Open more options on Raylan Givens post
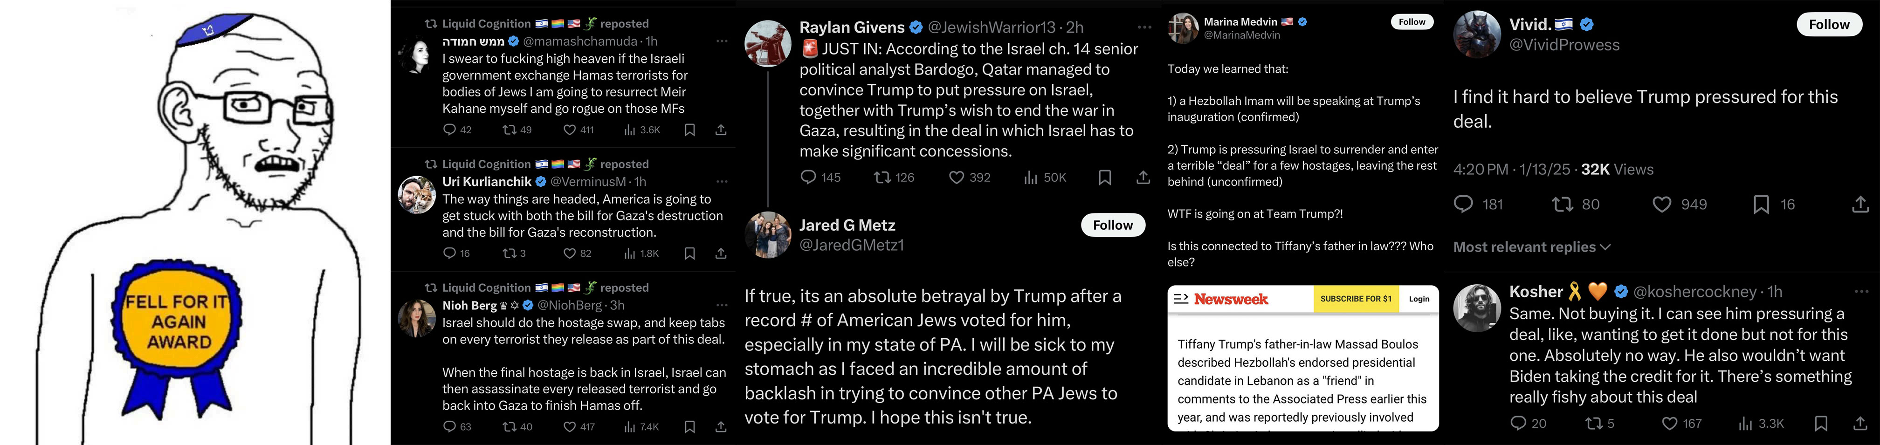 (x=1143, y=27)
